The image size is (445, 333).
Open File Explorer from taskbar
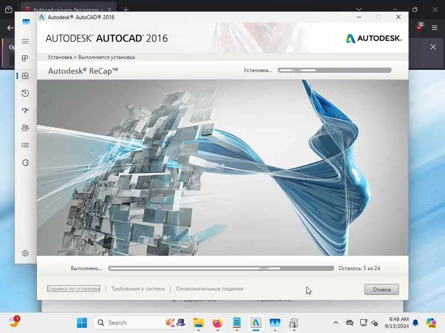[x=198, y=323]
